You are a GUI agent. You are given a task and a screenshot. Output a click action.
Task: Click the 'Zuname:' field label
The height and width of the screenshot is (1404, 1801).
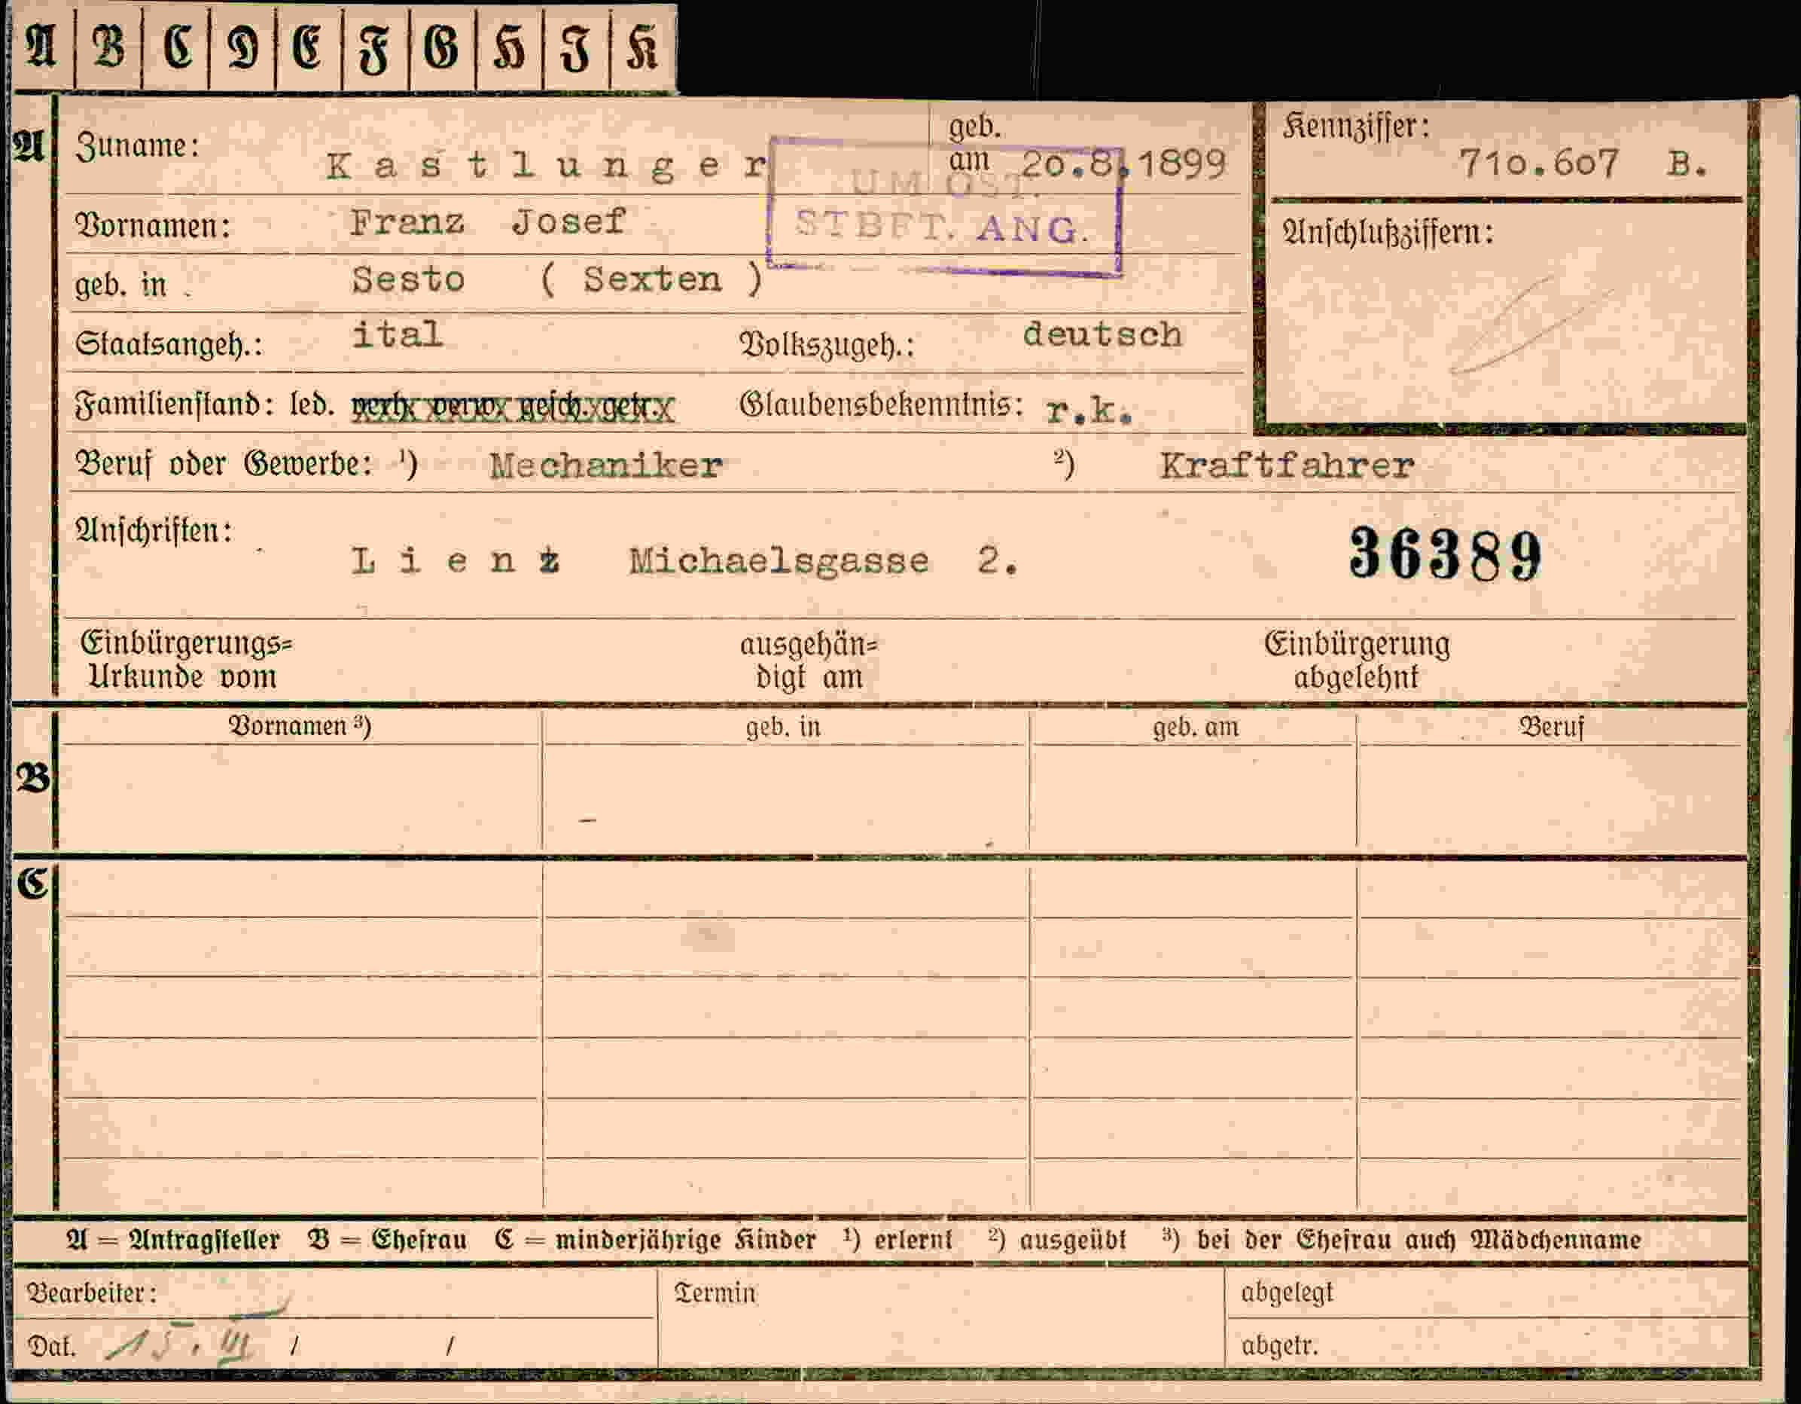pyautogui.click(x=137, y=146)
